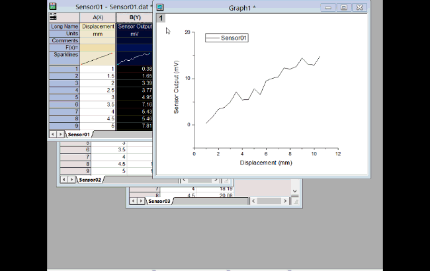Select row 4 header in Sensor01
This screenshot has height=271, width=430.
point(64,90)
